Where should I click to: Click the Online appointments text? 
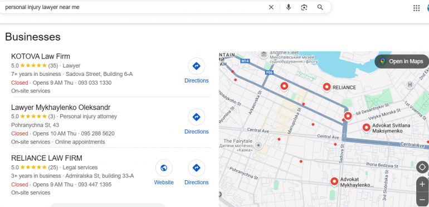80,142
